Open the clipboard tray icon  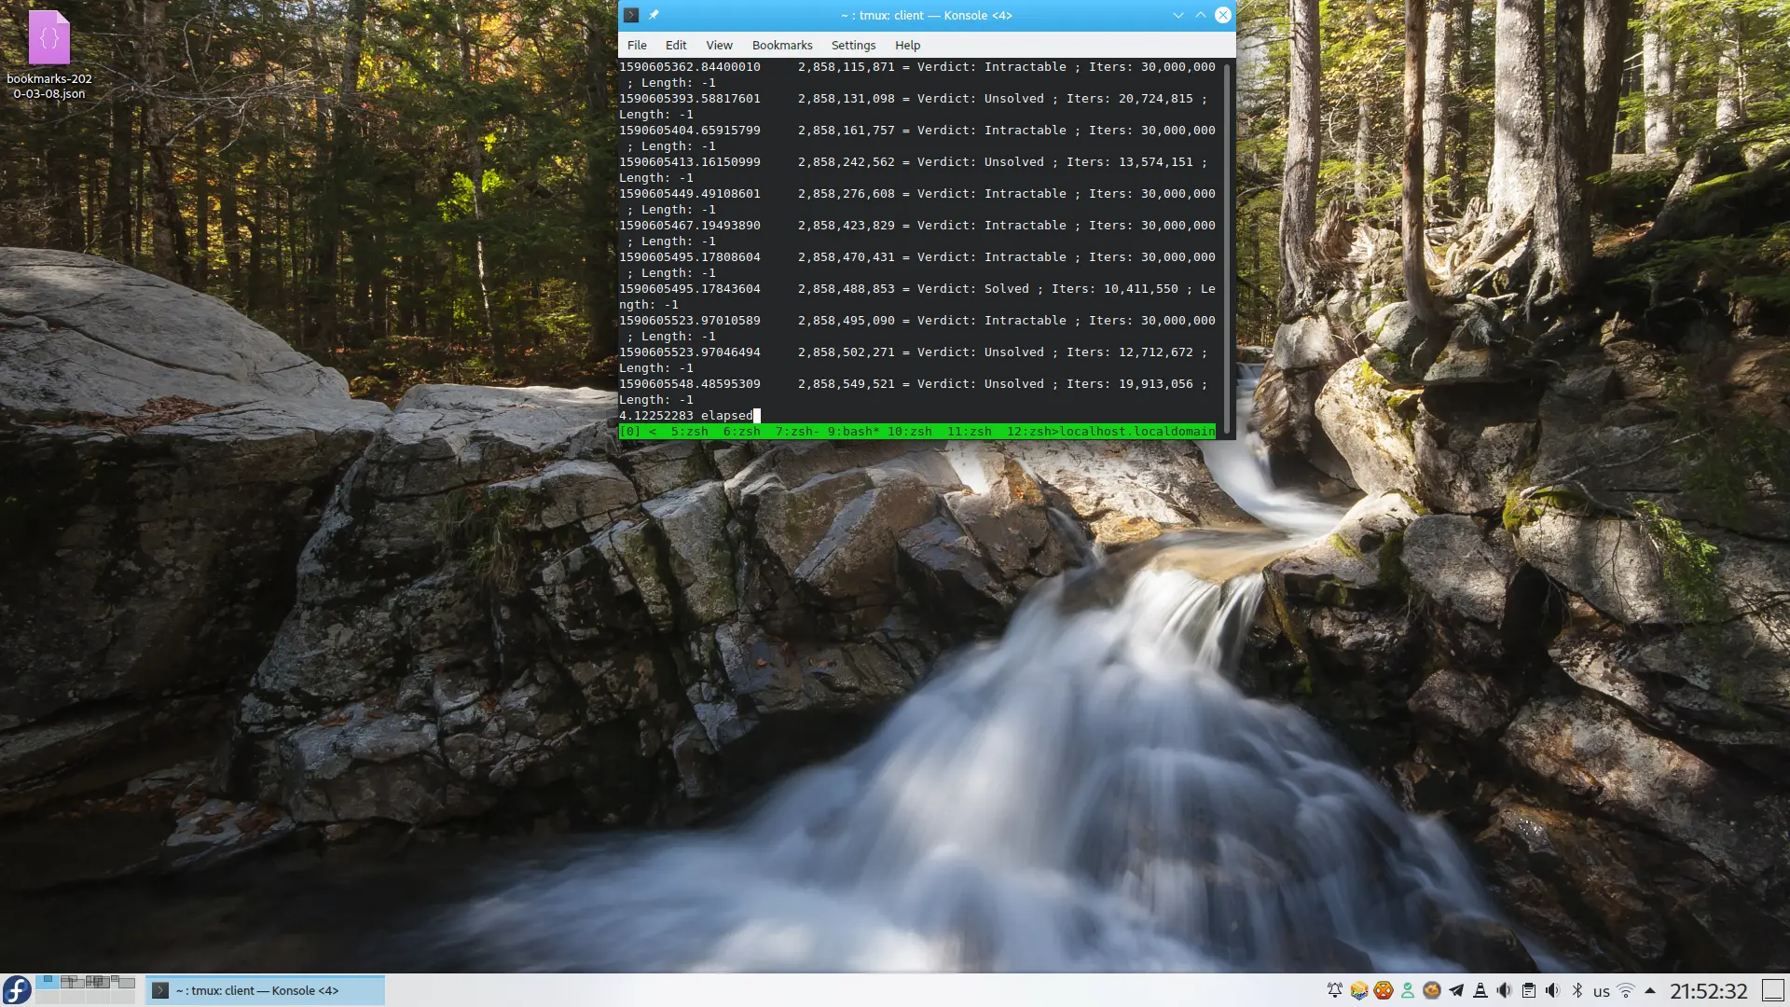pos(1529,990)
